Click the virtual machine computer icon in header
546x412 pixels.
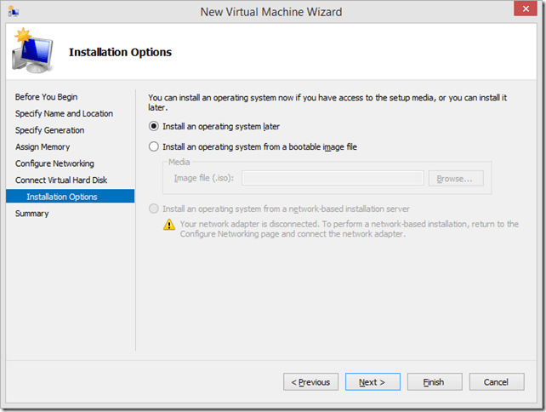click(32, 53)
